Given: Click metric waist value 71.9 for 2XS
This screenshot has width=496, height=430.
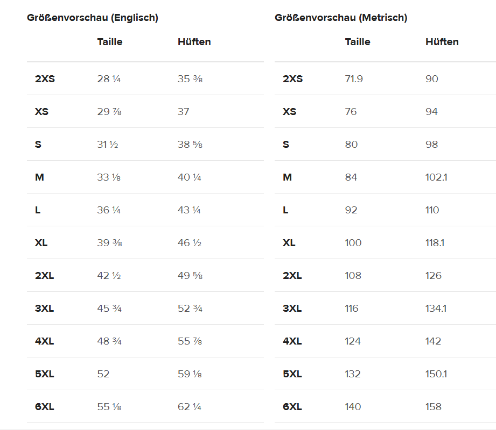Looking at the screenshot, I should click(354, 79).
